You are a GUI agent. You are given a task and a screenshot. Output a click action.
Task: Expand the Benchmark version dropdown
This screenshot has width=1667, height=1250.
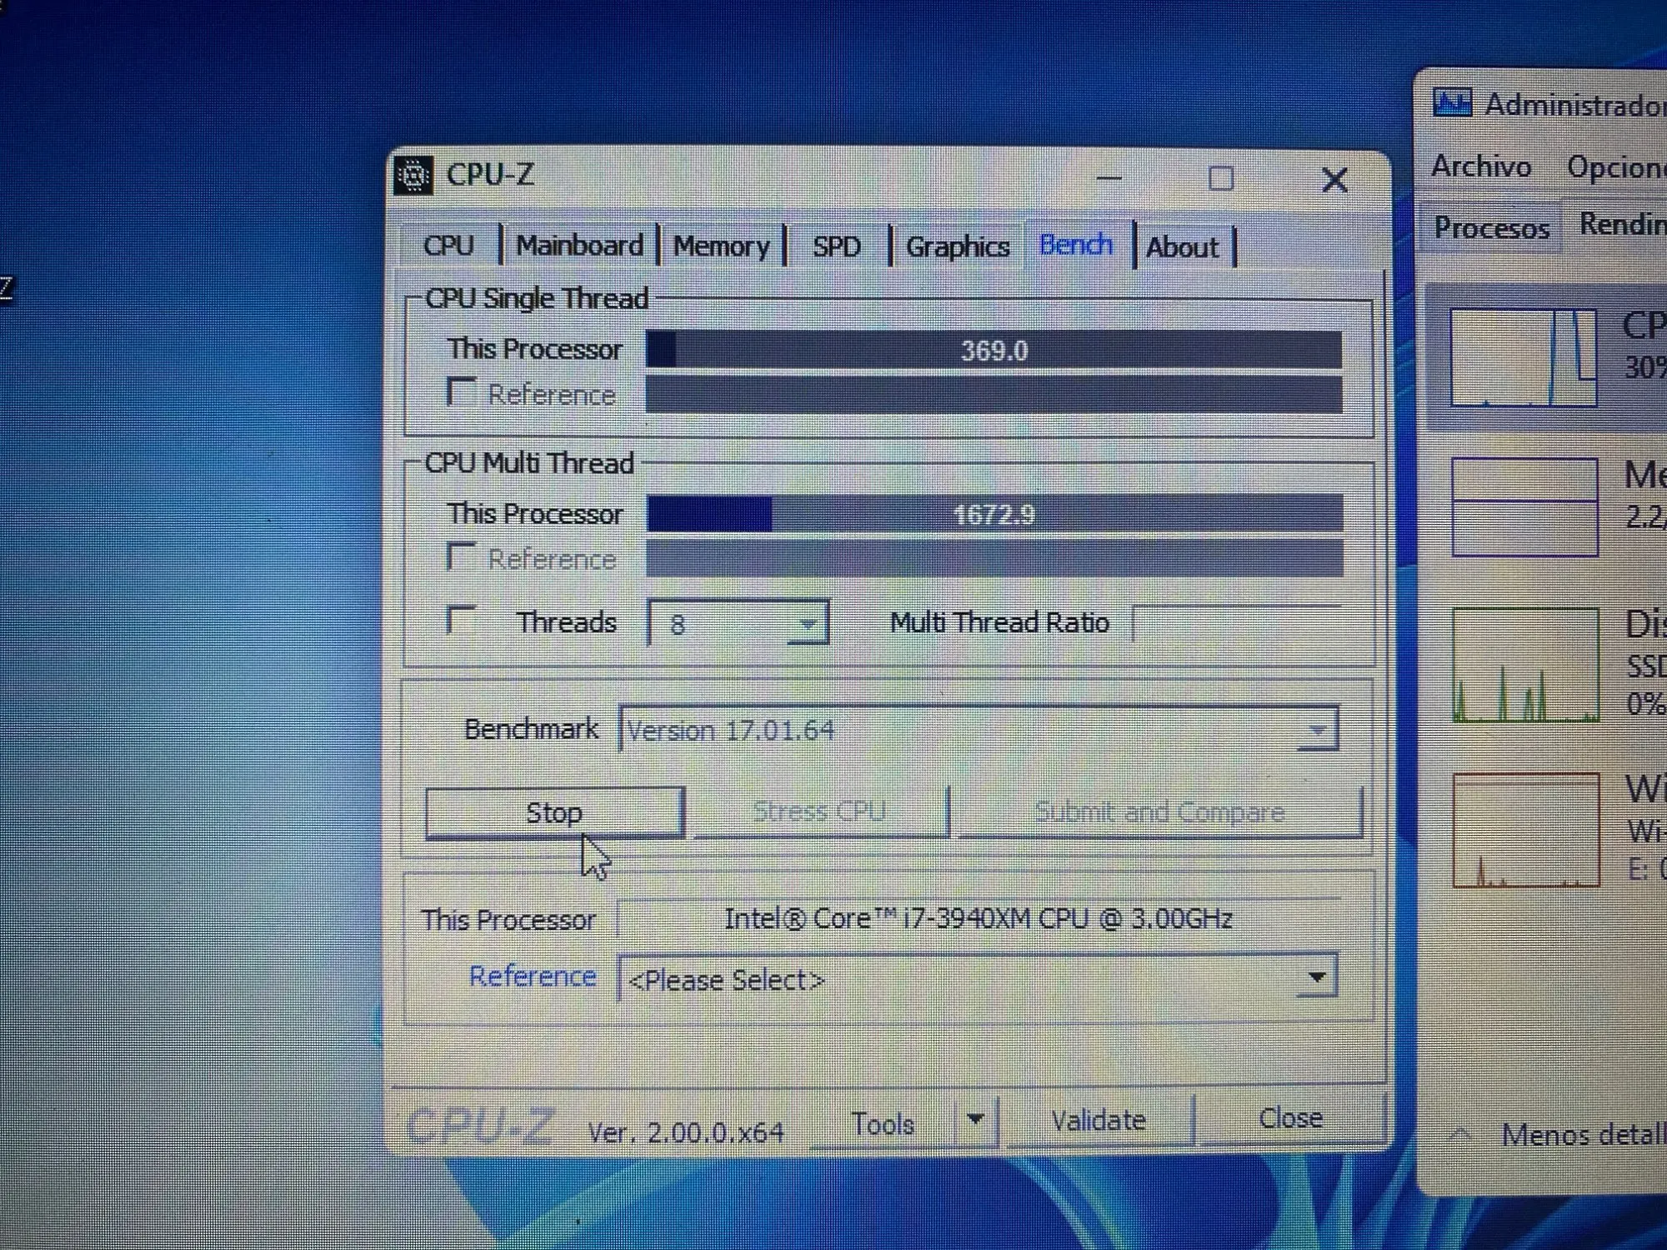point(1317,730)
